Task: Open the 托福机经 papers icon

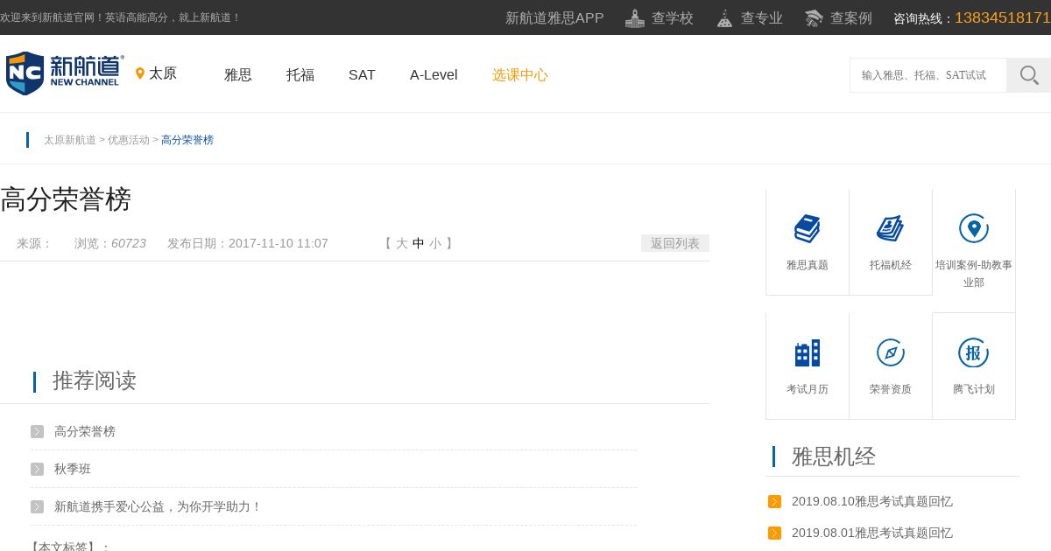Action: pos(891,229)
